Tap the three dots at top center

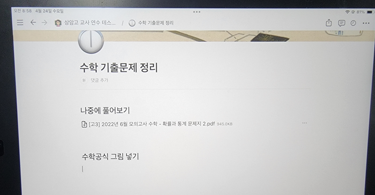(197, 12)
